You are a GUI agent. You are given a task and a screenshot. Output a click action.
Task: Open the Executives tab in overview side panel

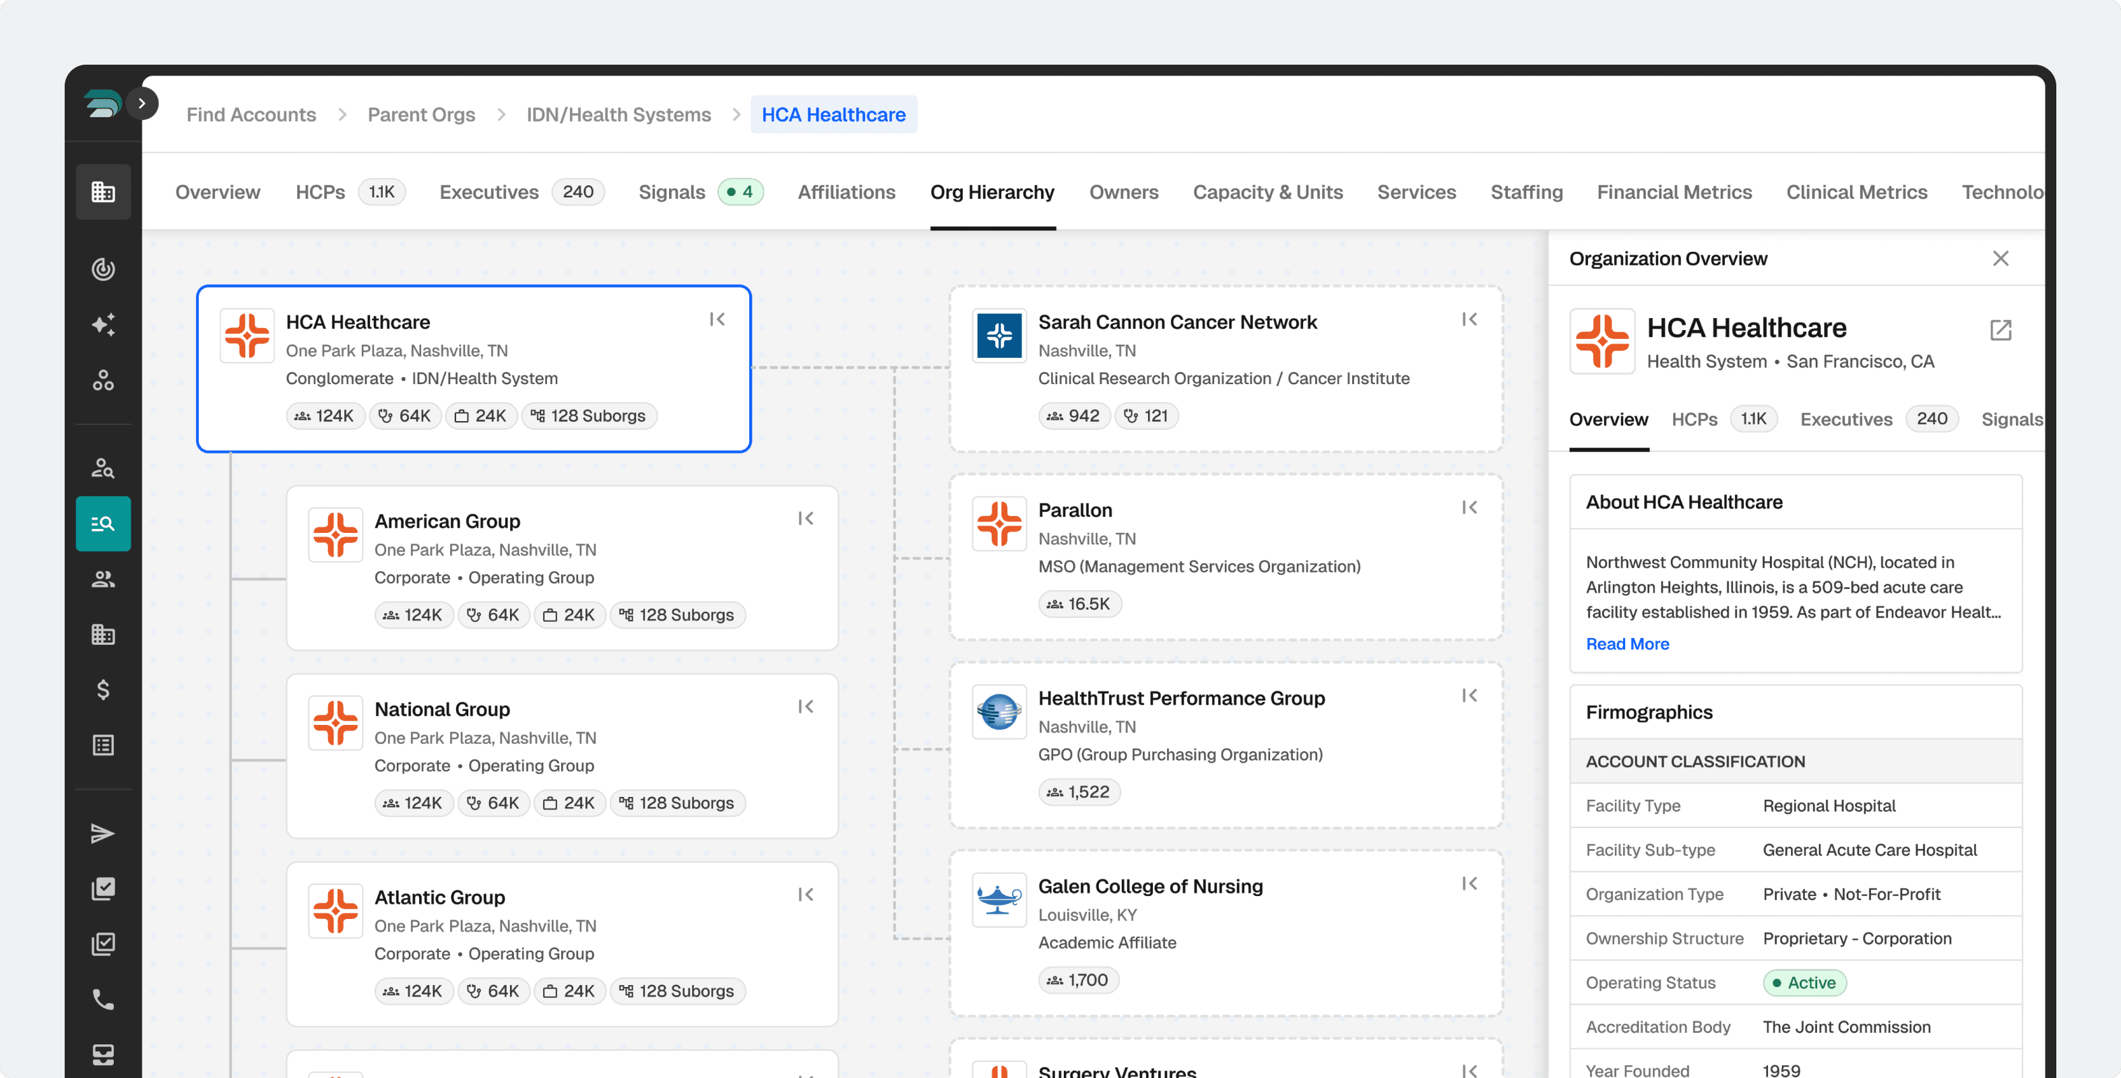(x=1878, y=419)
